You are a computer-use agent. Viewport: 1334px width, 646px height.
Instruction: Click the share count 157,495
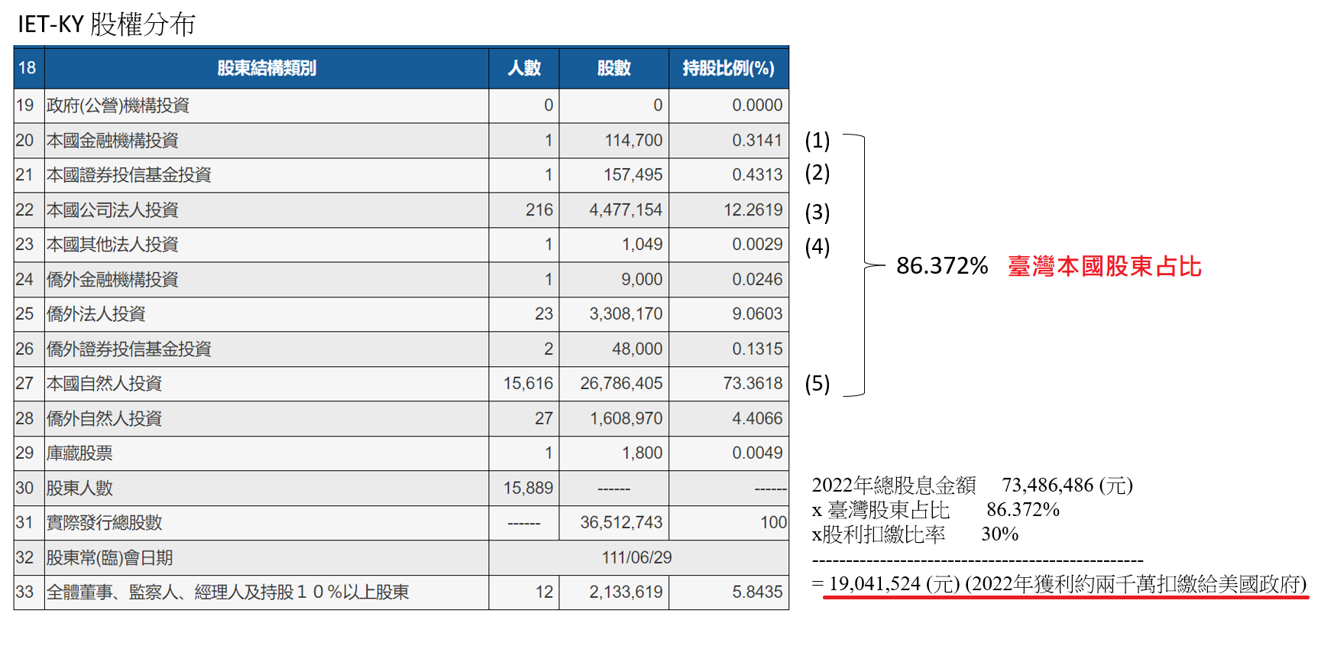[x=633, y=175]
